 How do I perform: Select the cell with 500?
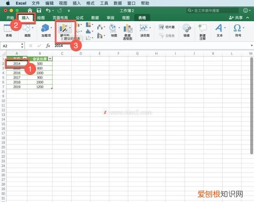click(x=40, y=64)
